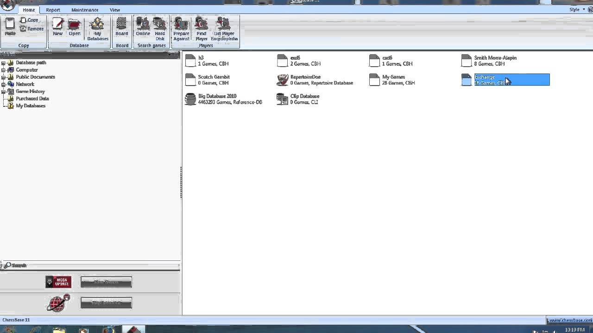Expand the Public Documents tree node
Screen dimensions: 593x333
[3, 77]
